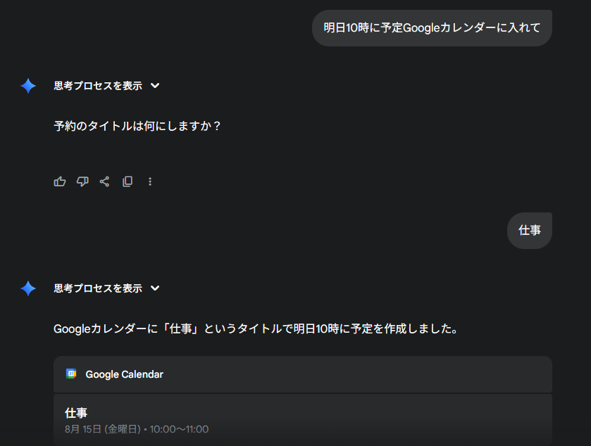591x446 pixels.
Task: Mark the response with thumbs down icon
Action: point(82,181)
